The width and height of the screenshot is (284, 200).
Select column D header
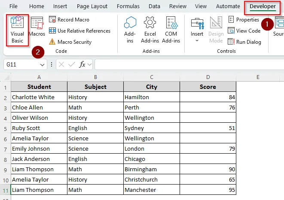pos(208,77)
